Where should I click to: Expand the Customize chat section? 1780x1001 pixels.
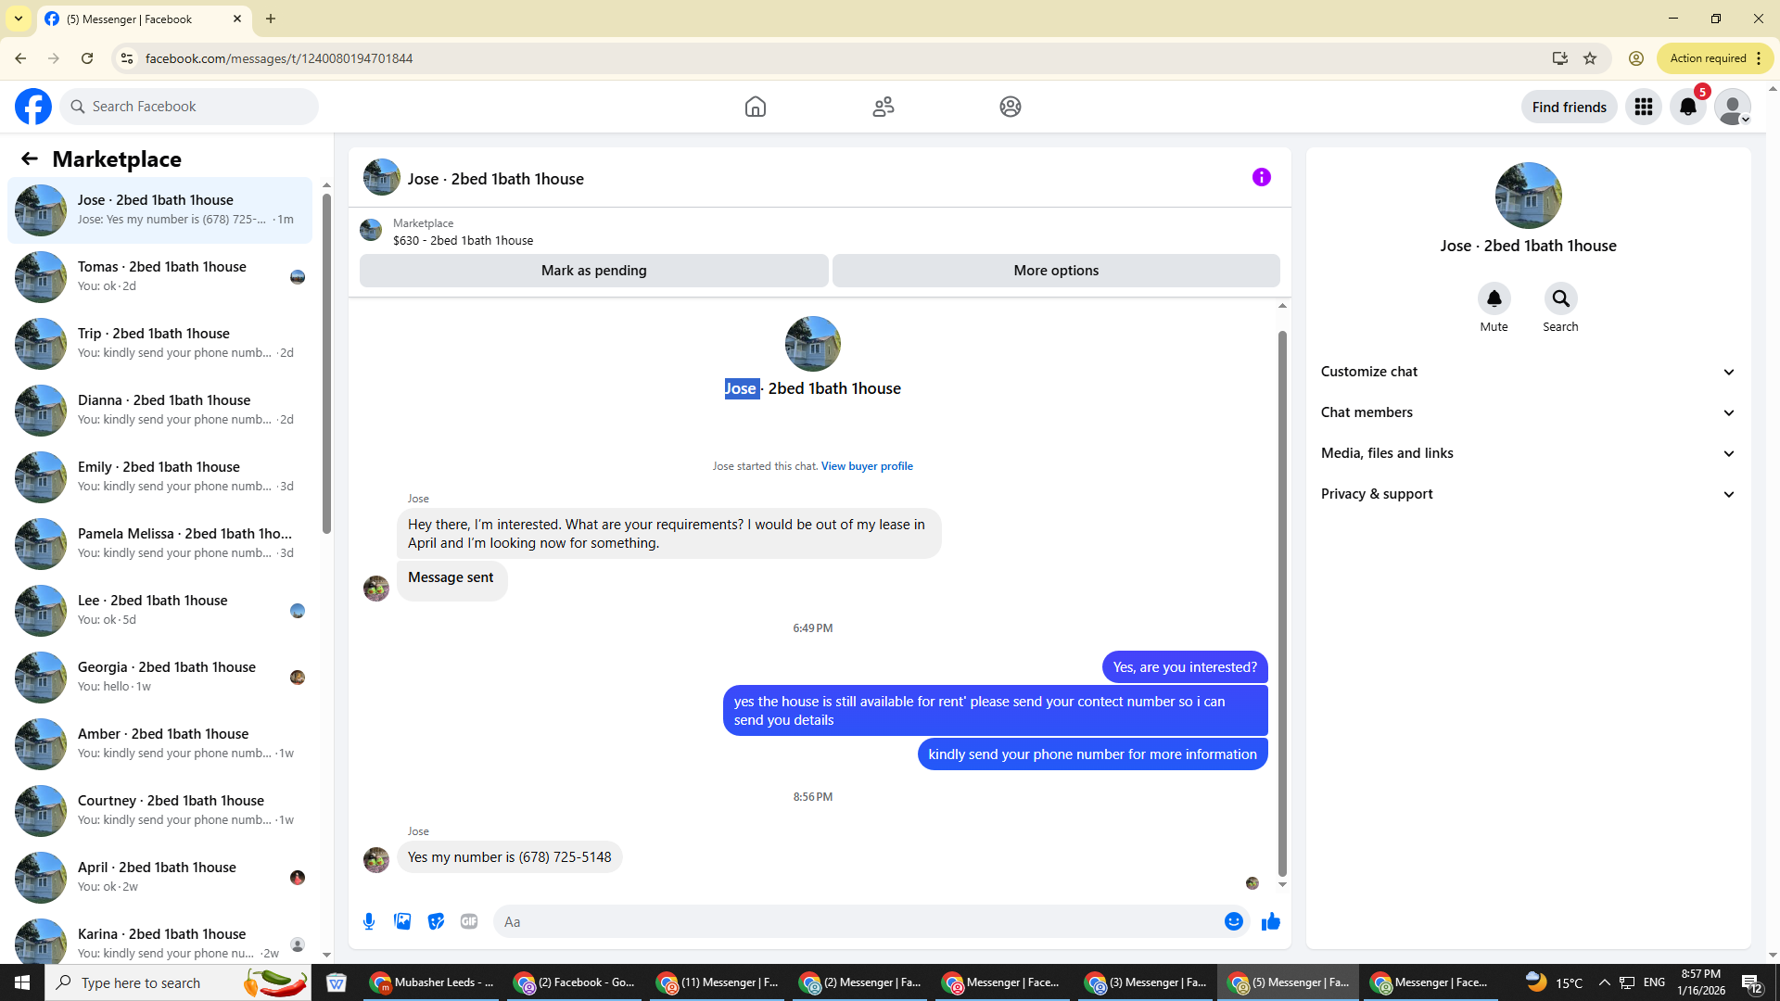[1527, 372]
